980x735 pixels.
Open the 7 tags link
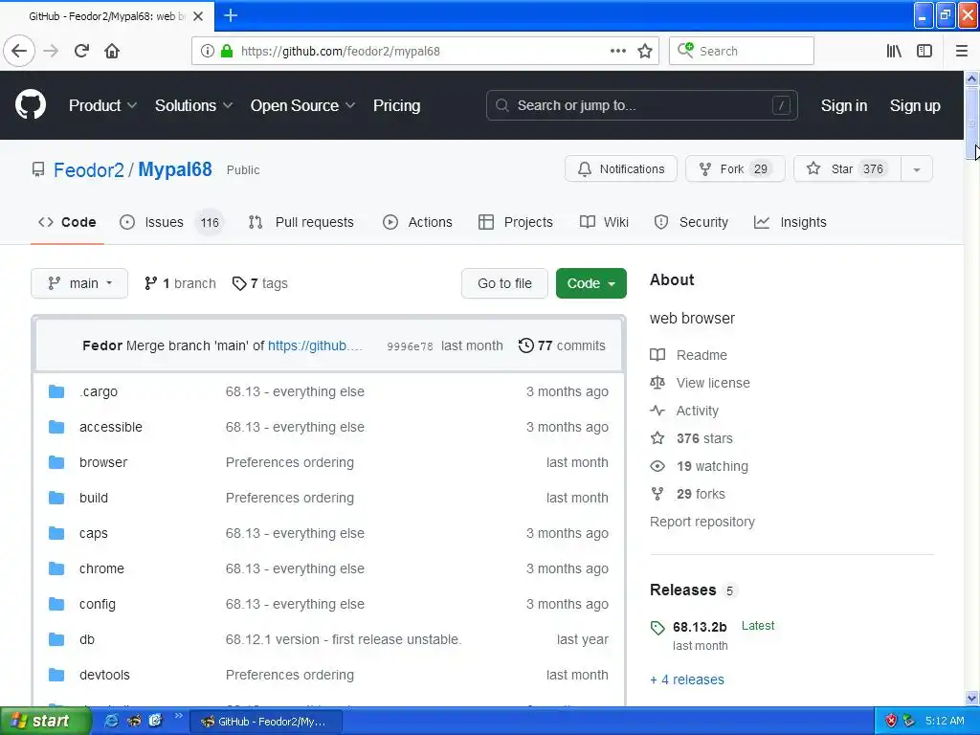tap(260, 283)
